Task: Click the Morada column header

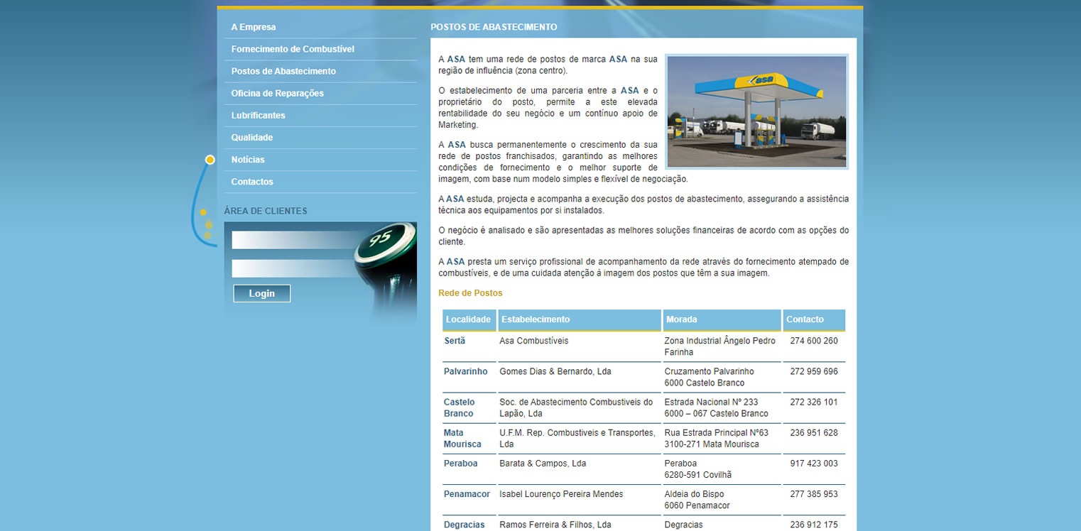Action: [x=722, y=320]
